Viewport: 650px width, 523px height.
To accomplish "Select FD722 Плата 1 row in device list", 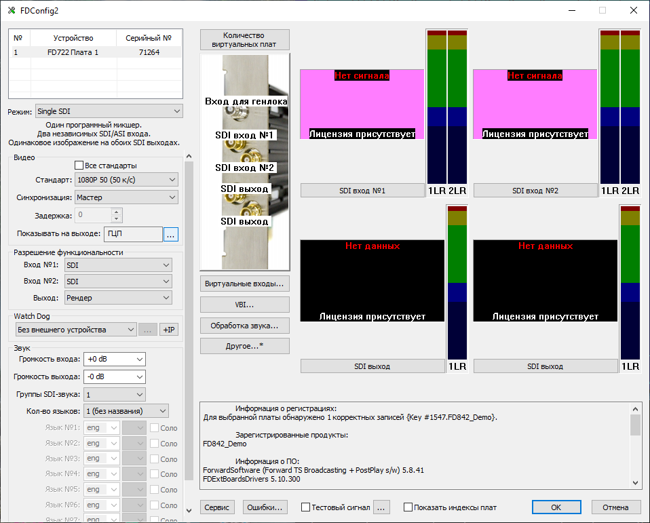I will 73,52.
